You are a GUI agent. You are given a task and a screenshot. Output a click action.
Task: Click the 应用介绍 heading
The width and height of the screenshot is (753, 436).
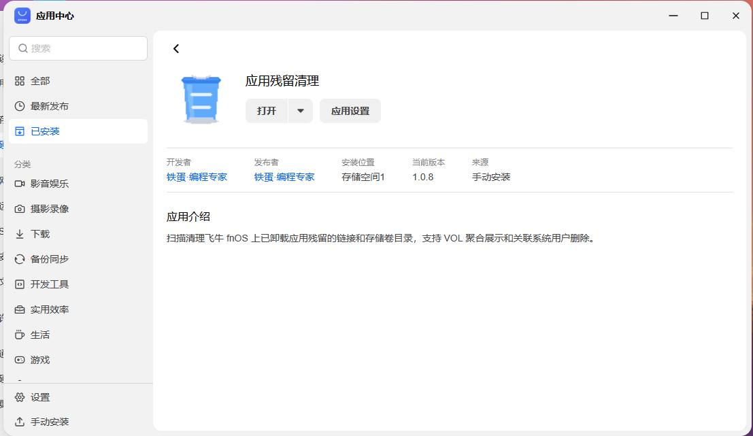[x=188, y=216]
